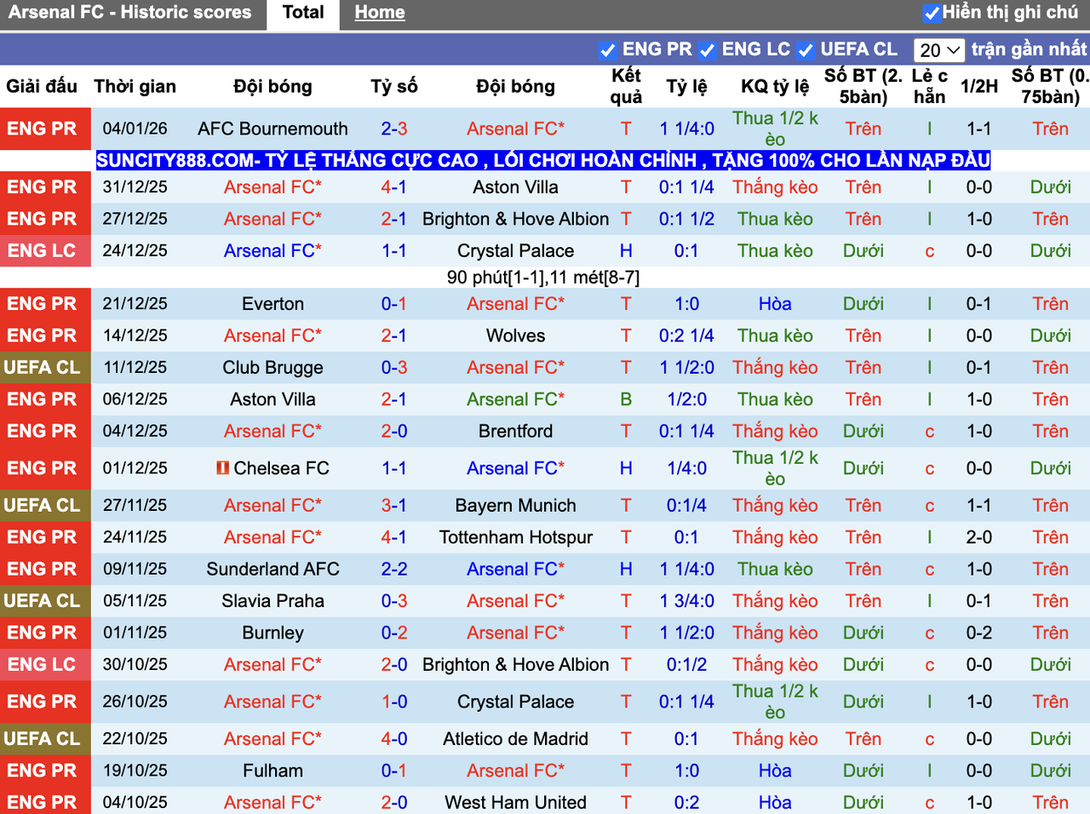Open Bayern Munich team link
This screenshot has width=1090, height=814.
pos(515,506)
